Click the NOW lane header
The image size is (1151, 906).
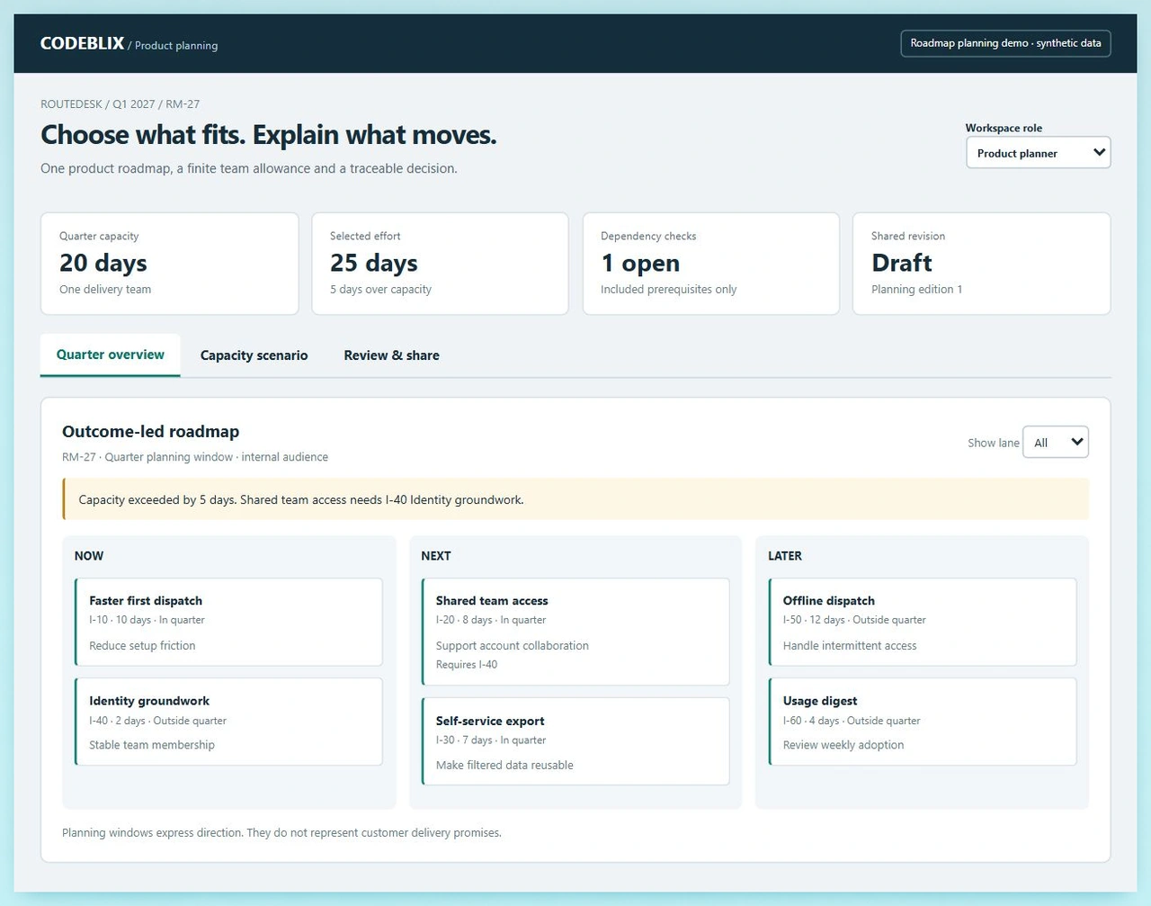[89, 556]
